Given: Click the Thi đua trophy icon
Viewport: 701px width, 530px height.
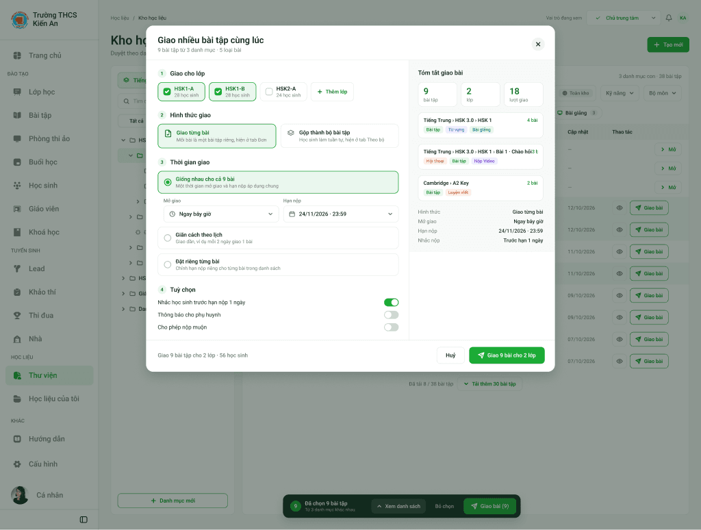Looking at the screenshot, I should [17, 315].
